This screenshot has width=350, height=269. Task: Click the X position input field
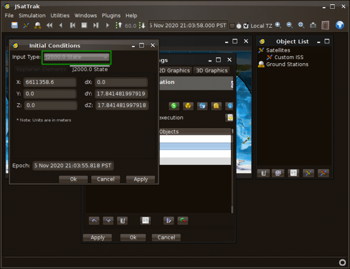pos(50,82)
